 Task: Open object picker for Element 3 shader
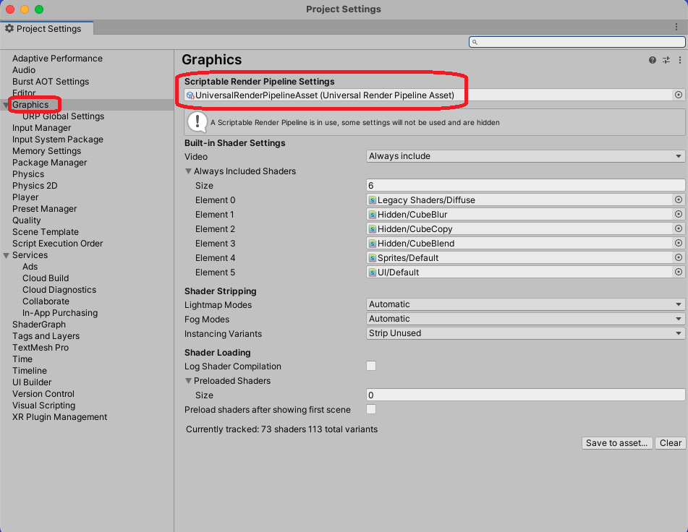click(x=679, y=244)
